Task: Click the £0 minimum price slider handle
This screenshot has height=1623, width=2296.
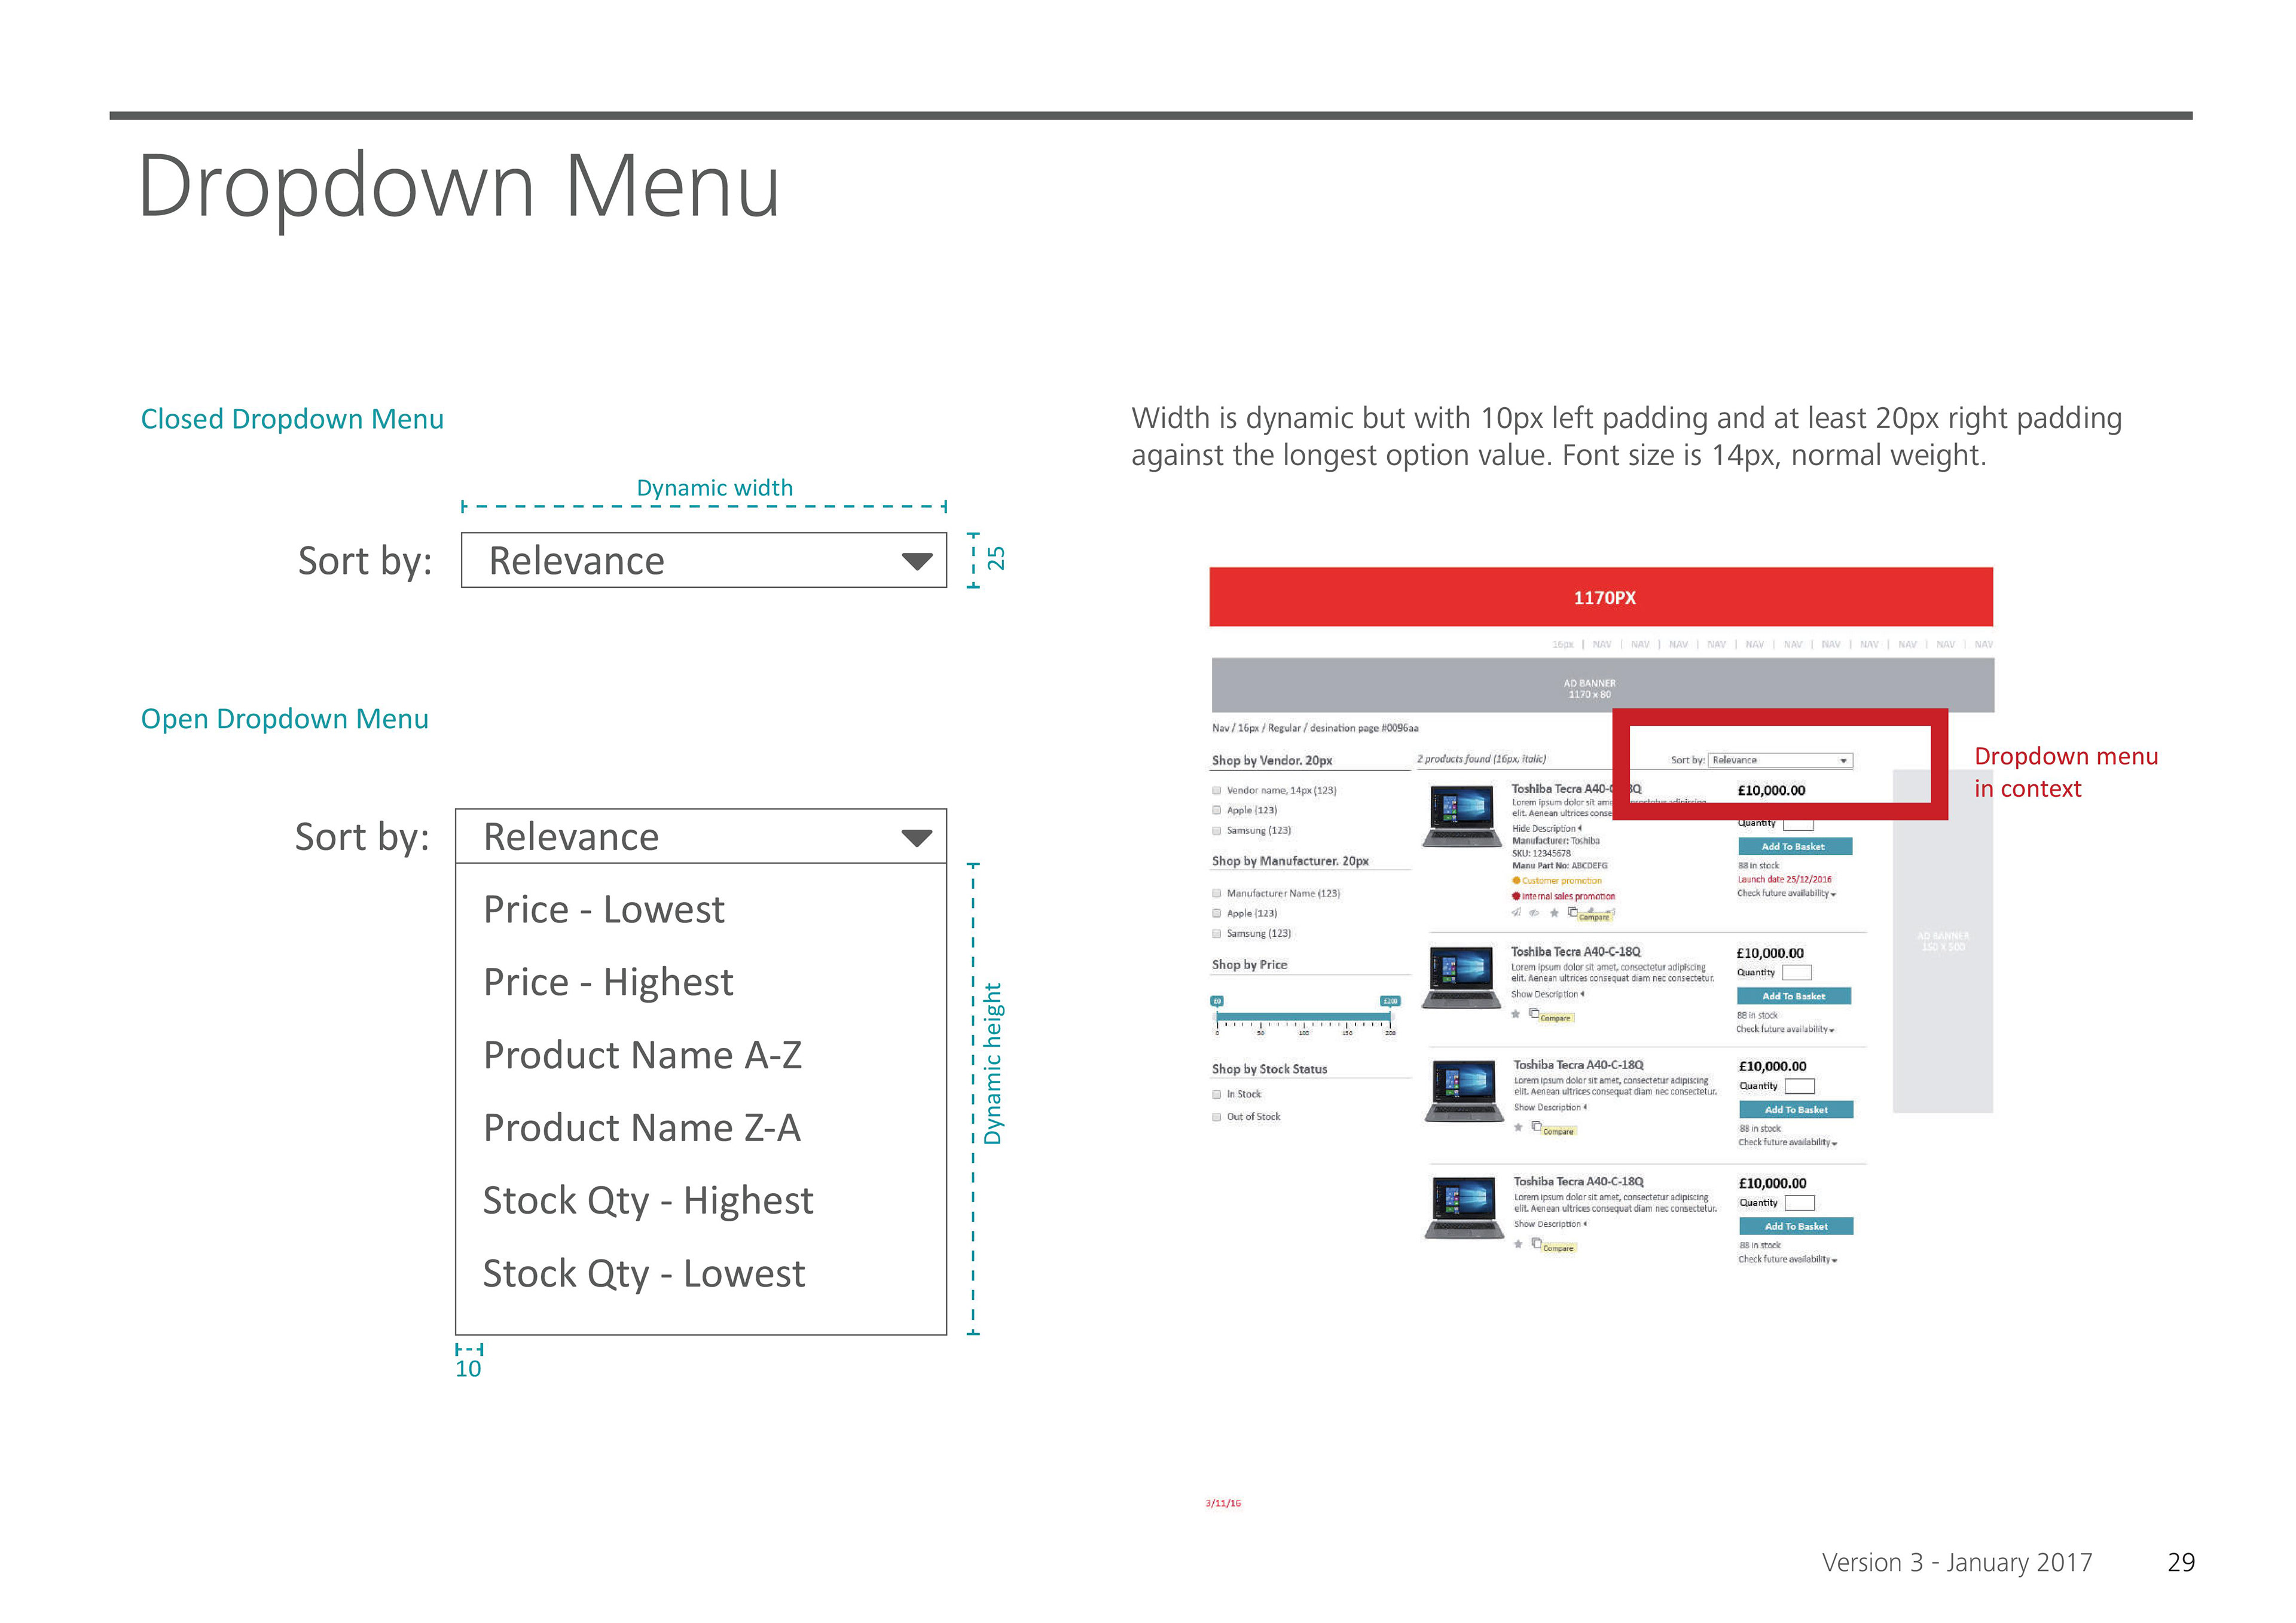Action: click(1217, 1001)
